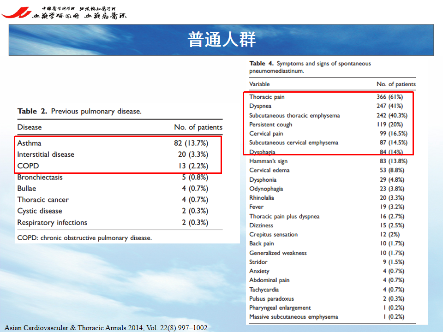
Task: Click the value '247 (41%)'
Action: (x=389, y=106)
